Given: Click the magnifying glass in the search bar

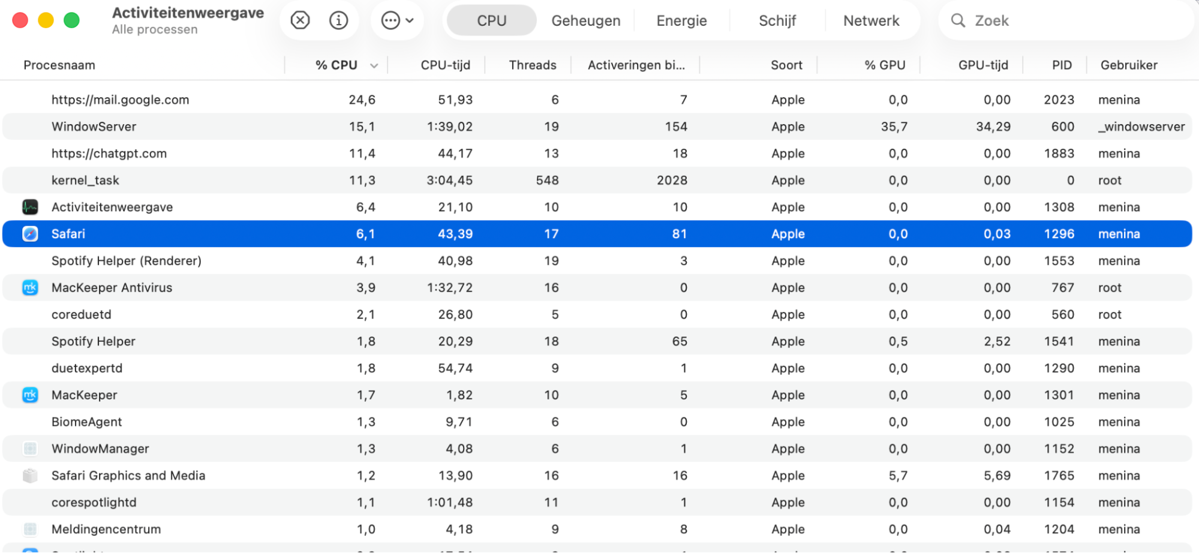Looking at the screenshot, I should pos(957,20).
